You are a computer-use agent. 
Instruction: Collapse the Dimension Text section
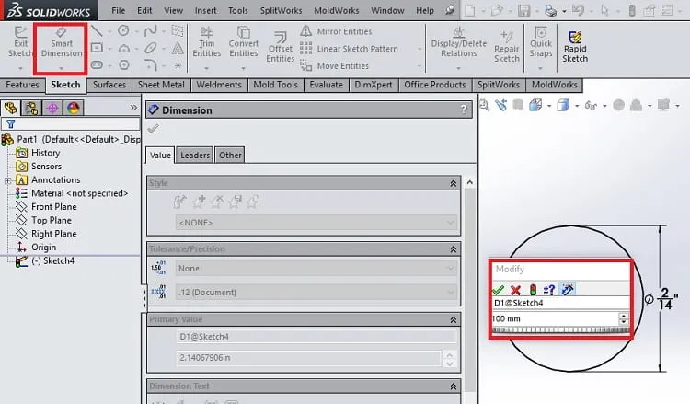click(453, 387)
